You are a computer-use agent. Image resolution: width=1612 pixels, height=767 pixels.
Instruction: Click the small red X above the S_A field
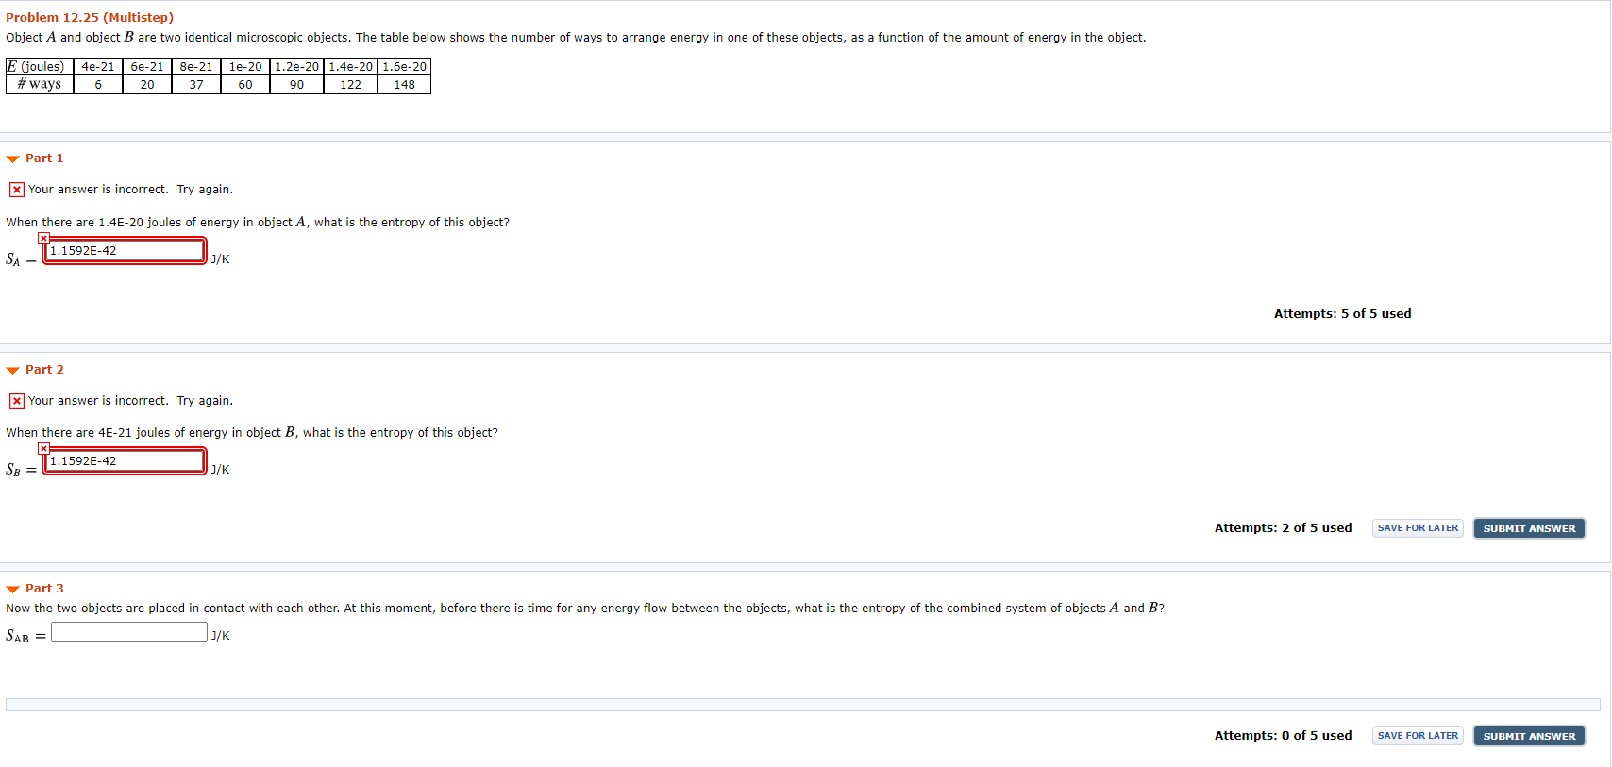(x=43, y=237)
